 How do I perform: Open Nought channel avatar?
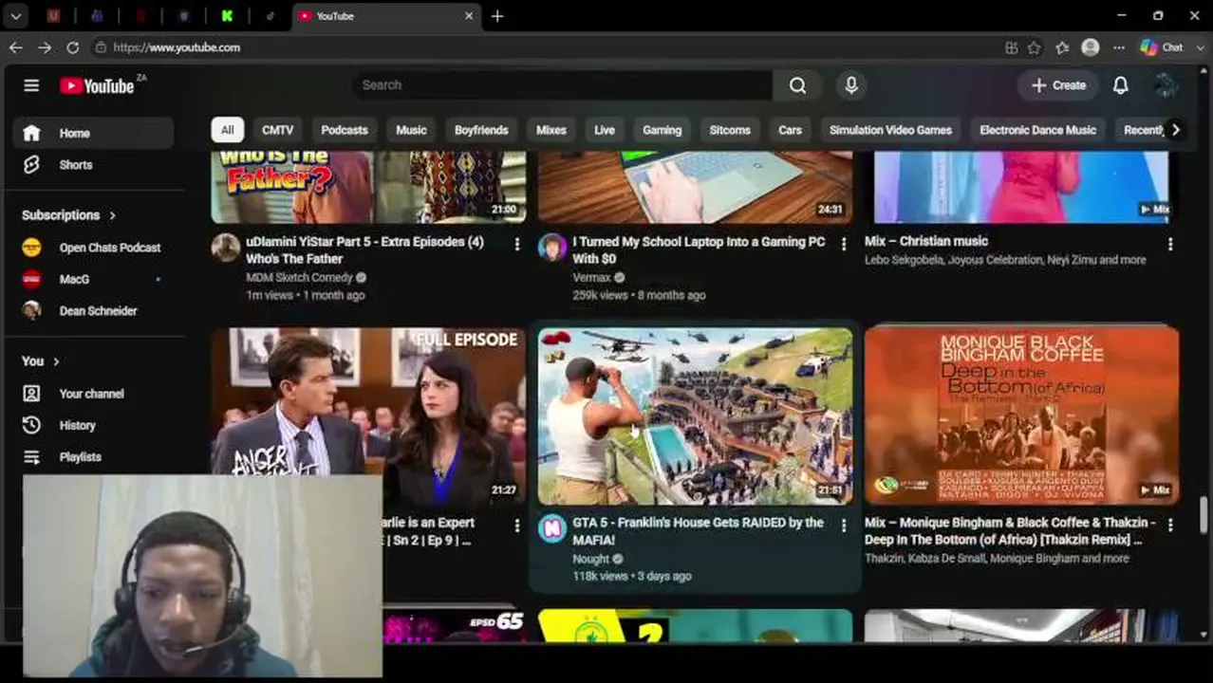pos(551,528)
